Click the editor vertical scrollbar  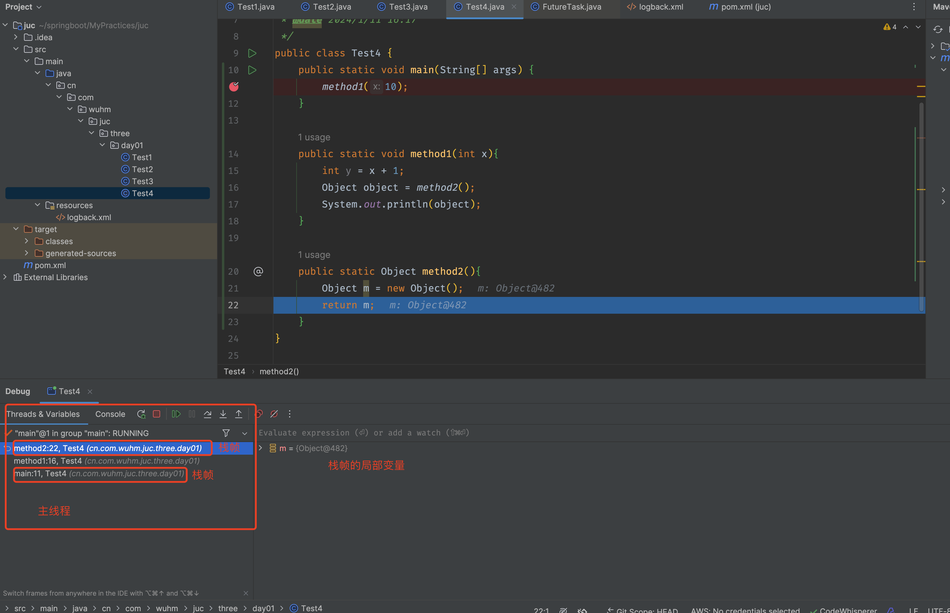(x=921, y=207)
